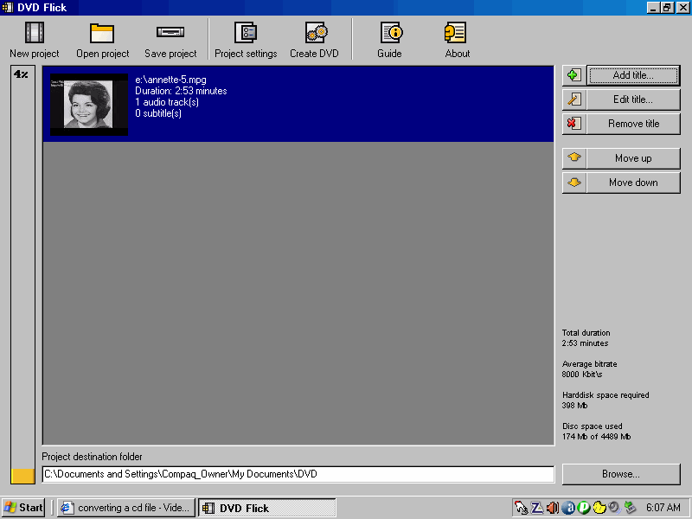The height and width of the screenshot is (519, 692).
Task: Click the disc space usage bar
Action: point(23,276)
